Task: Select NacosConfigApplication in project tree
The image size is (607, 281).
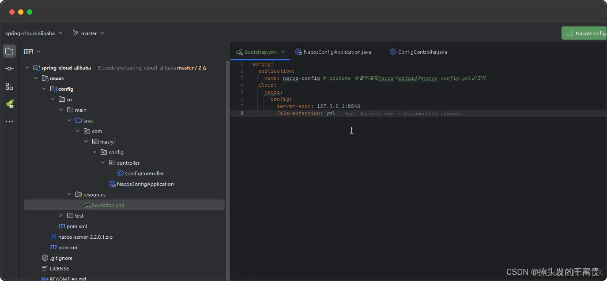Action: pos(145,184)
